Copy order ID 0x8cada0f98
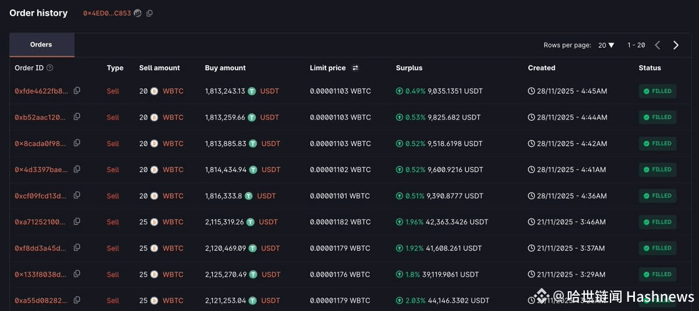699x311 pixels. pyautogui.click(x=77, y=143)
